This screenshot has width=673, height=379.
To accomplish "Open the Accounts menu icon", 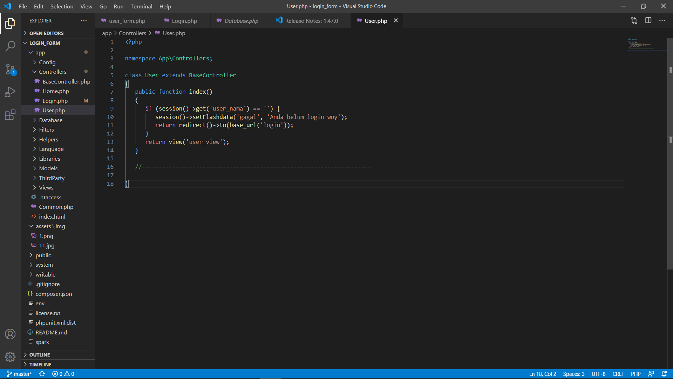I will point(10,334).
